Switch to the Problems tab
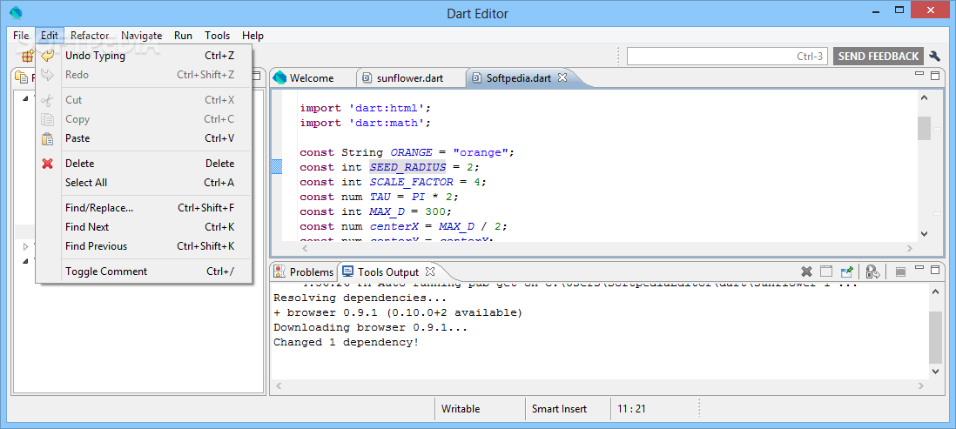This screenshot has height=429, width=956. pos(304,271)
